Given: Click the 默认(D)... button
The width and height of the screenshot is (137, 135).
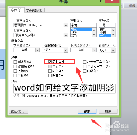Looking at the screenshot, I should coord(19,111).
